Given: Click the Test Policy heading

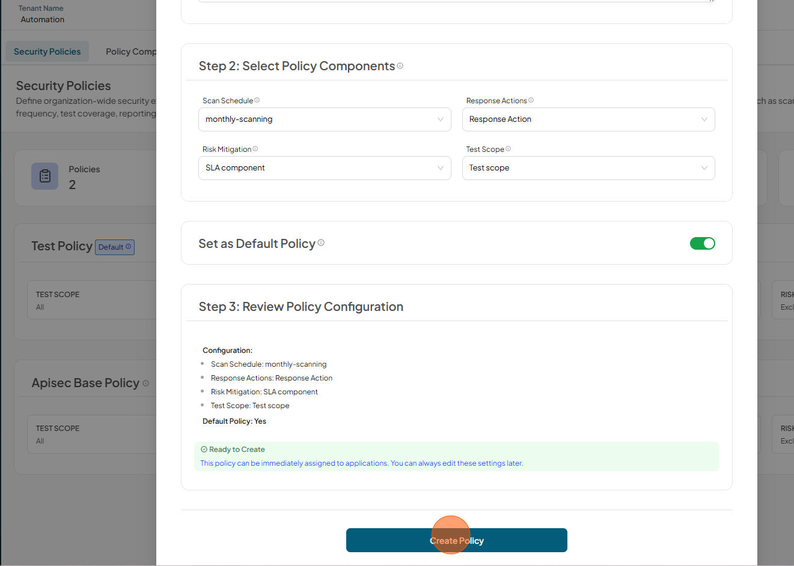Looking at the screenshot, I should (62, 246).
